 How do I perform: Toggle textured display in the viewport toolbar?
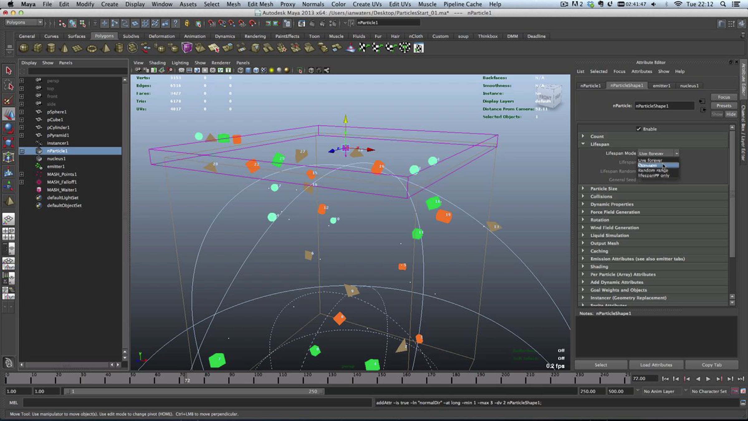tap(264, 70)
